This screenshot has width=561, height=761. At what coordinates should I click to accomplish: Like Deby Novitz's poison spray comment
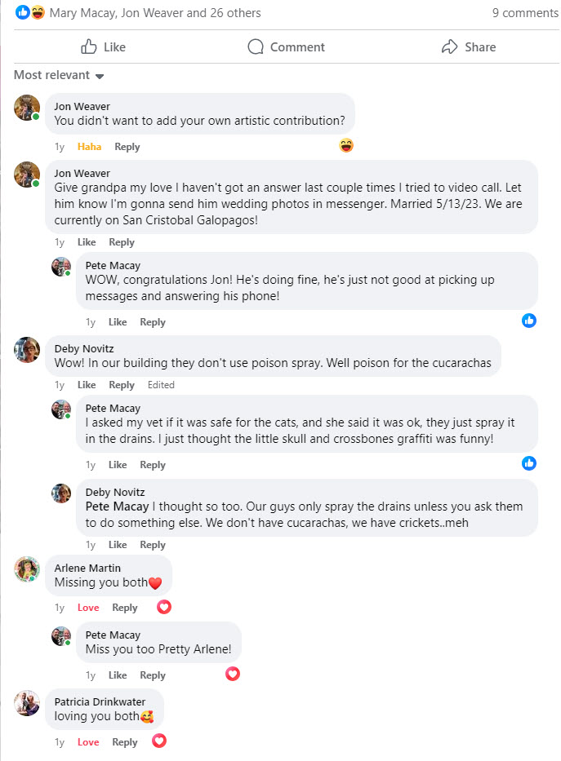point(87,385)
